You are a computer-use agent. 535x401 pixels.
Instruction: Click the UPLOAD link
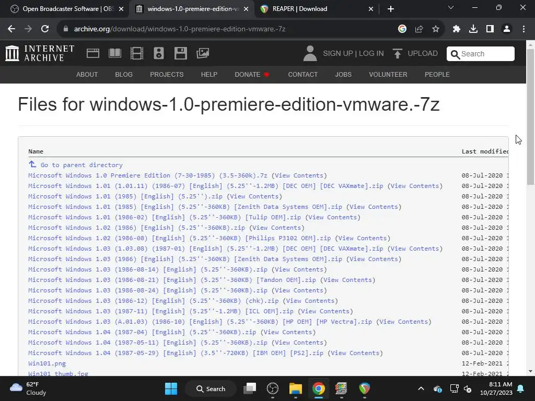[x=423, y=54]
